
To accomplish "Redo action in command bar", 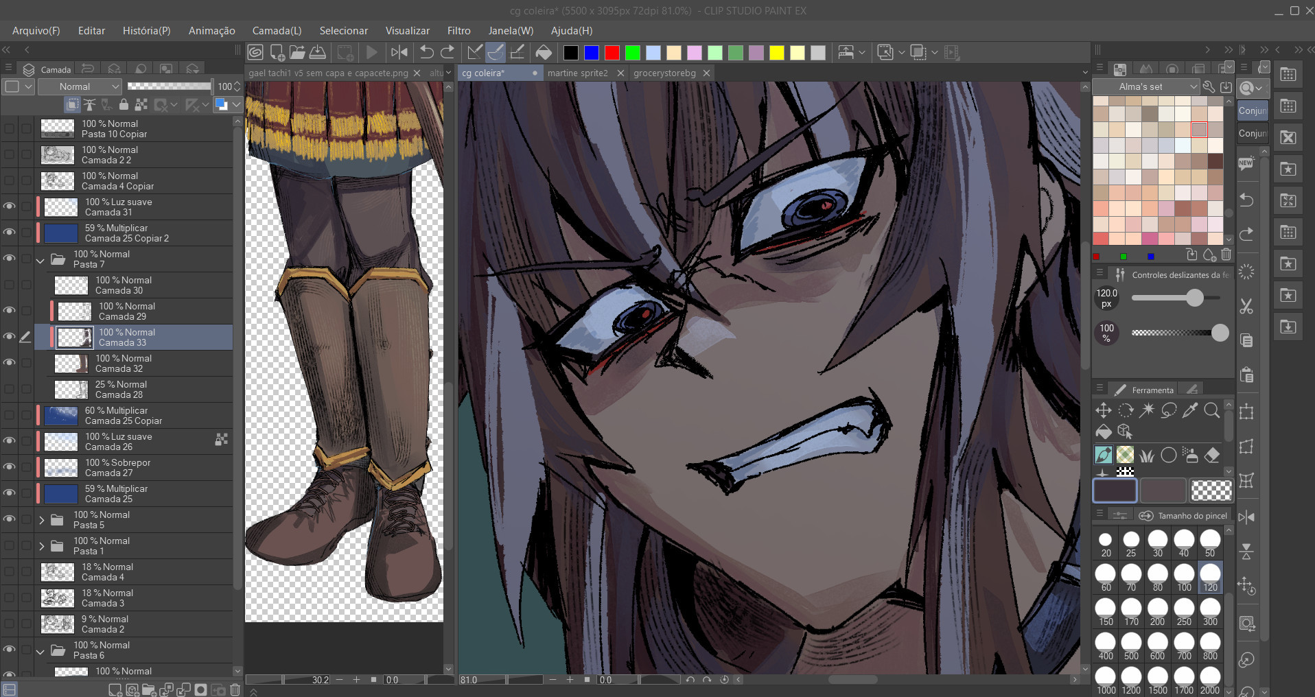I will 447,52.
